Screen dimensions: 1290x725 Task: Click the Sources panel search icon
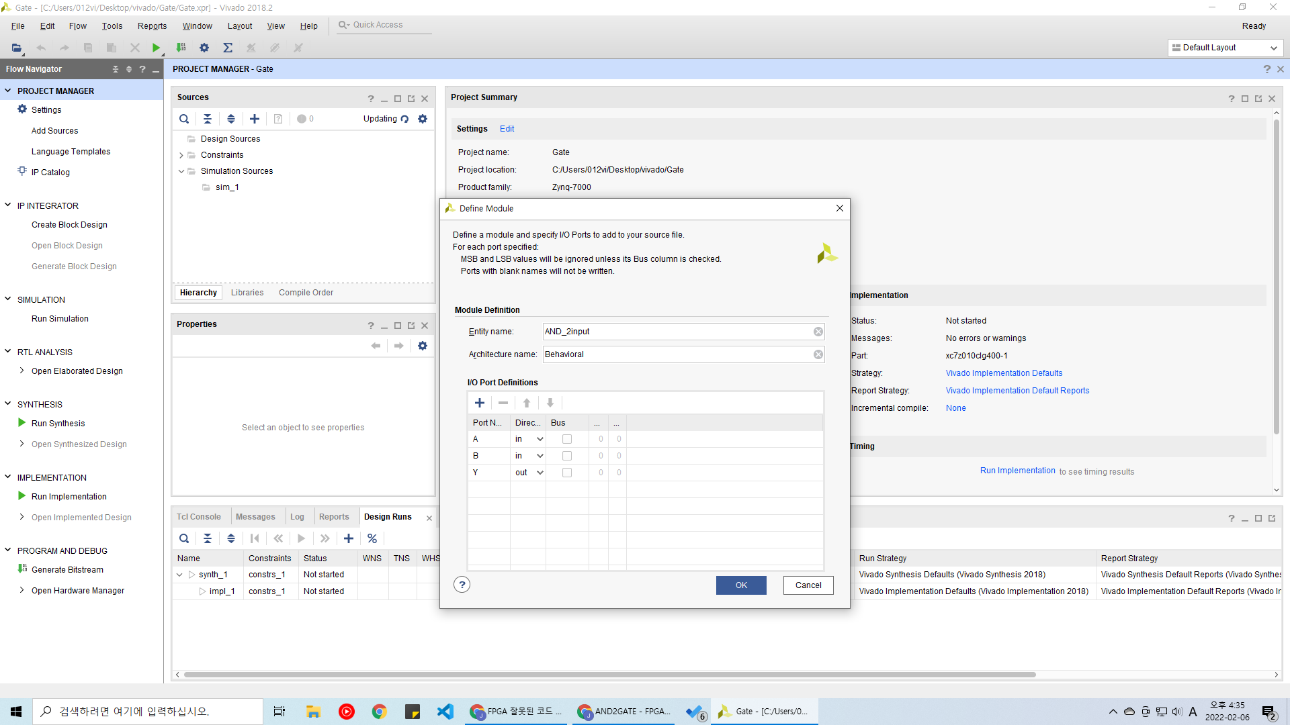184,119
